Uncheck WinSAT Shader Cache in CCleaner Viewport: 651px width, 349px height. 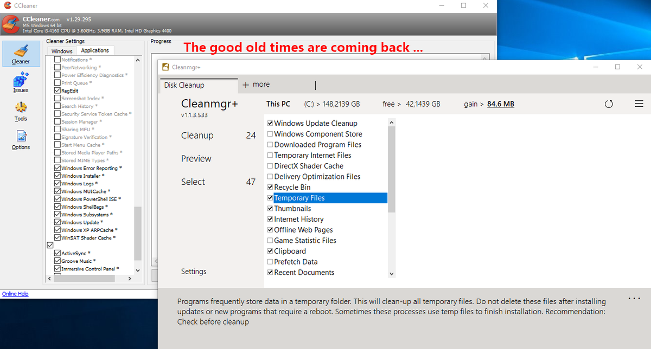pyautogui.click(x=58, y=238)
